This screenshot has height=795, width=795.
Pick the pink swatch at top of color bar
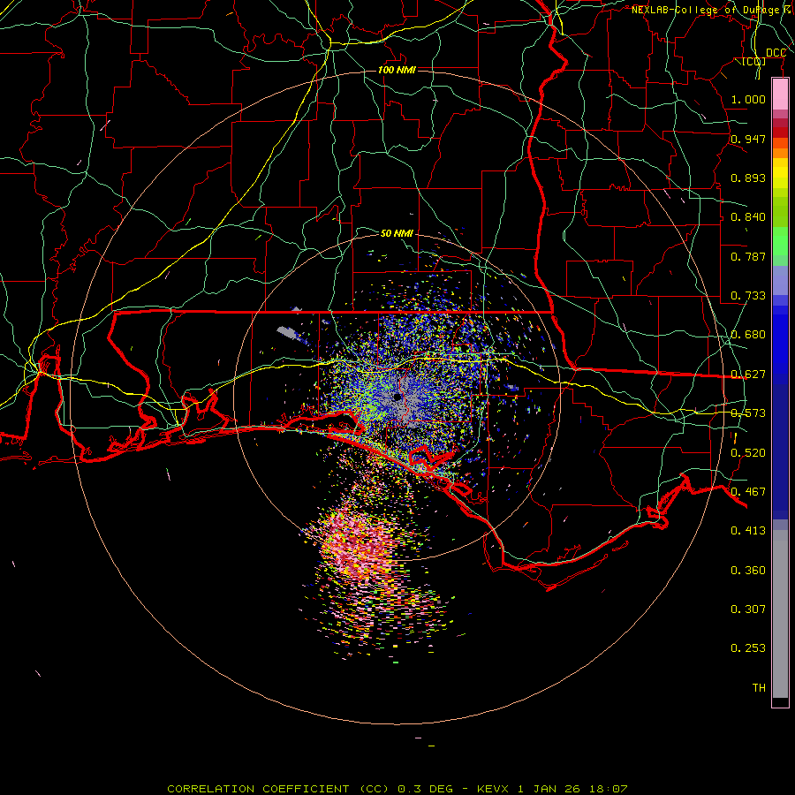coord(780,95)
